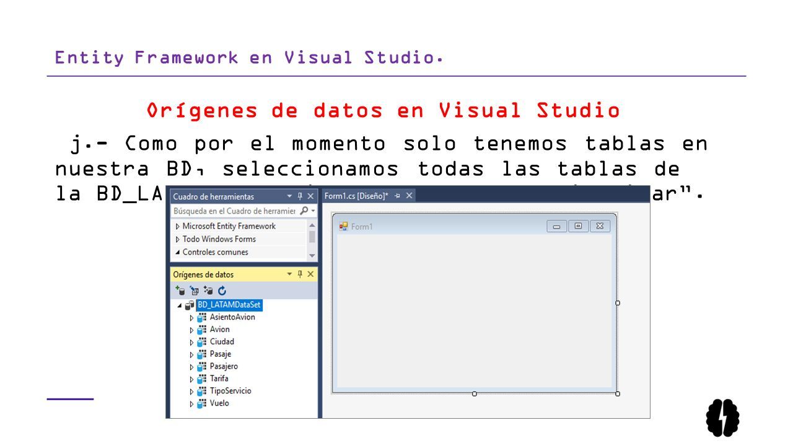Collapse Controles comunes toolbox group
This screenshot has height=446, width=793.
[178, 252]
